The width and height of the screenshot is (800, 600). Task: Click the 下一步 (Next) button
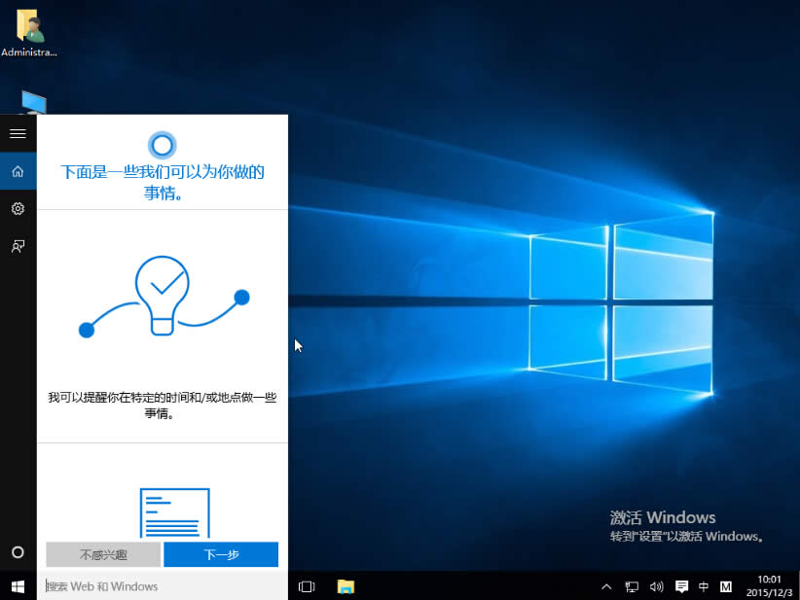coord(221,553)
